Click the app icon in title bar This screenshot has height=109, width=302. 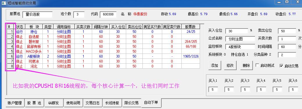tap(4, 3)
